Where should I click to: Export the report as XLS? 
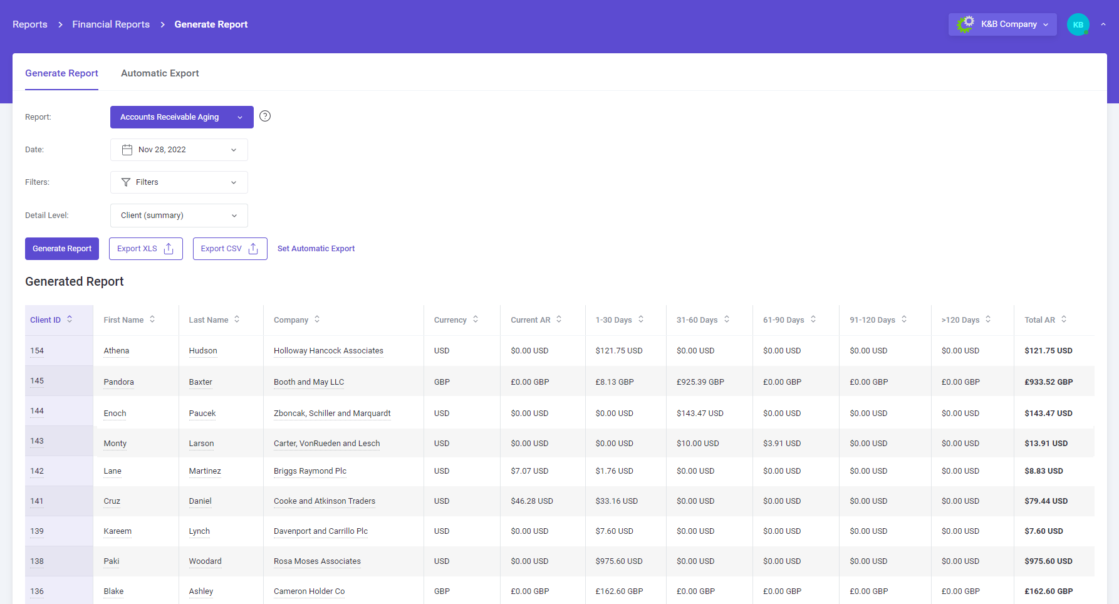click(x=145, y=249)
